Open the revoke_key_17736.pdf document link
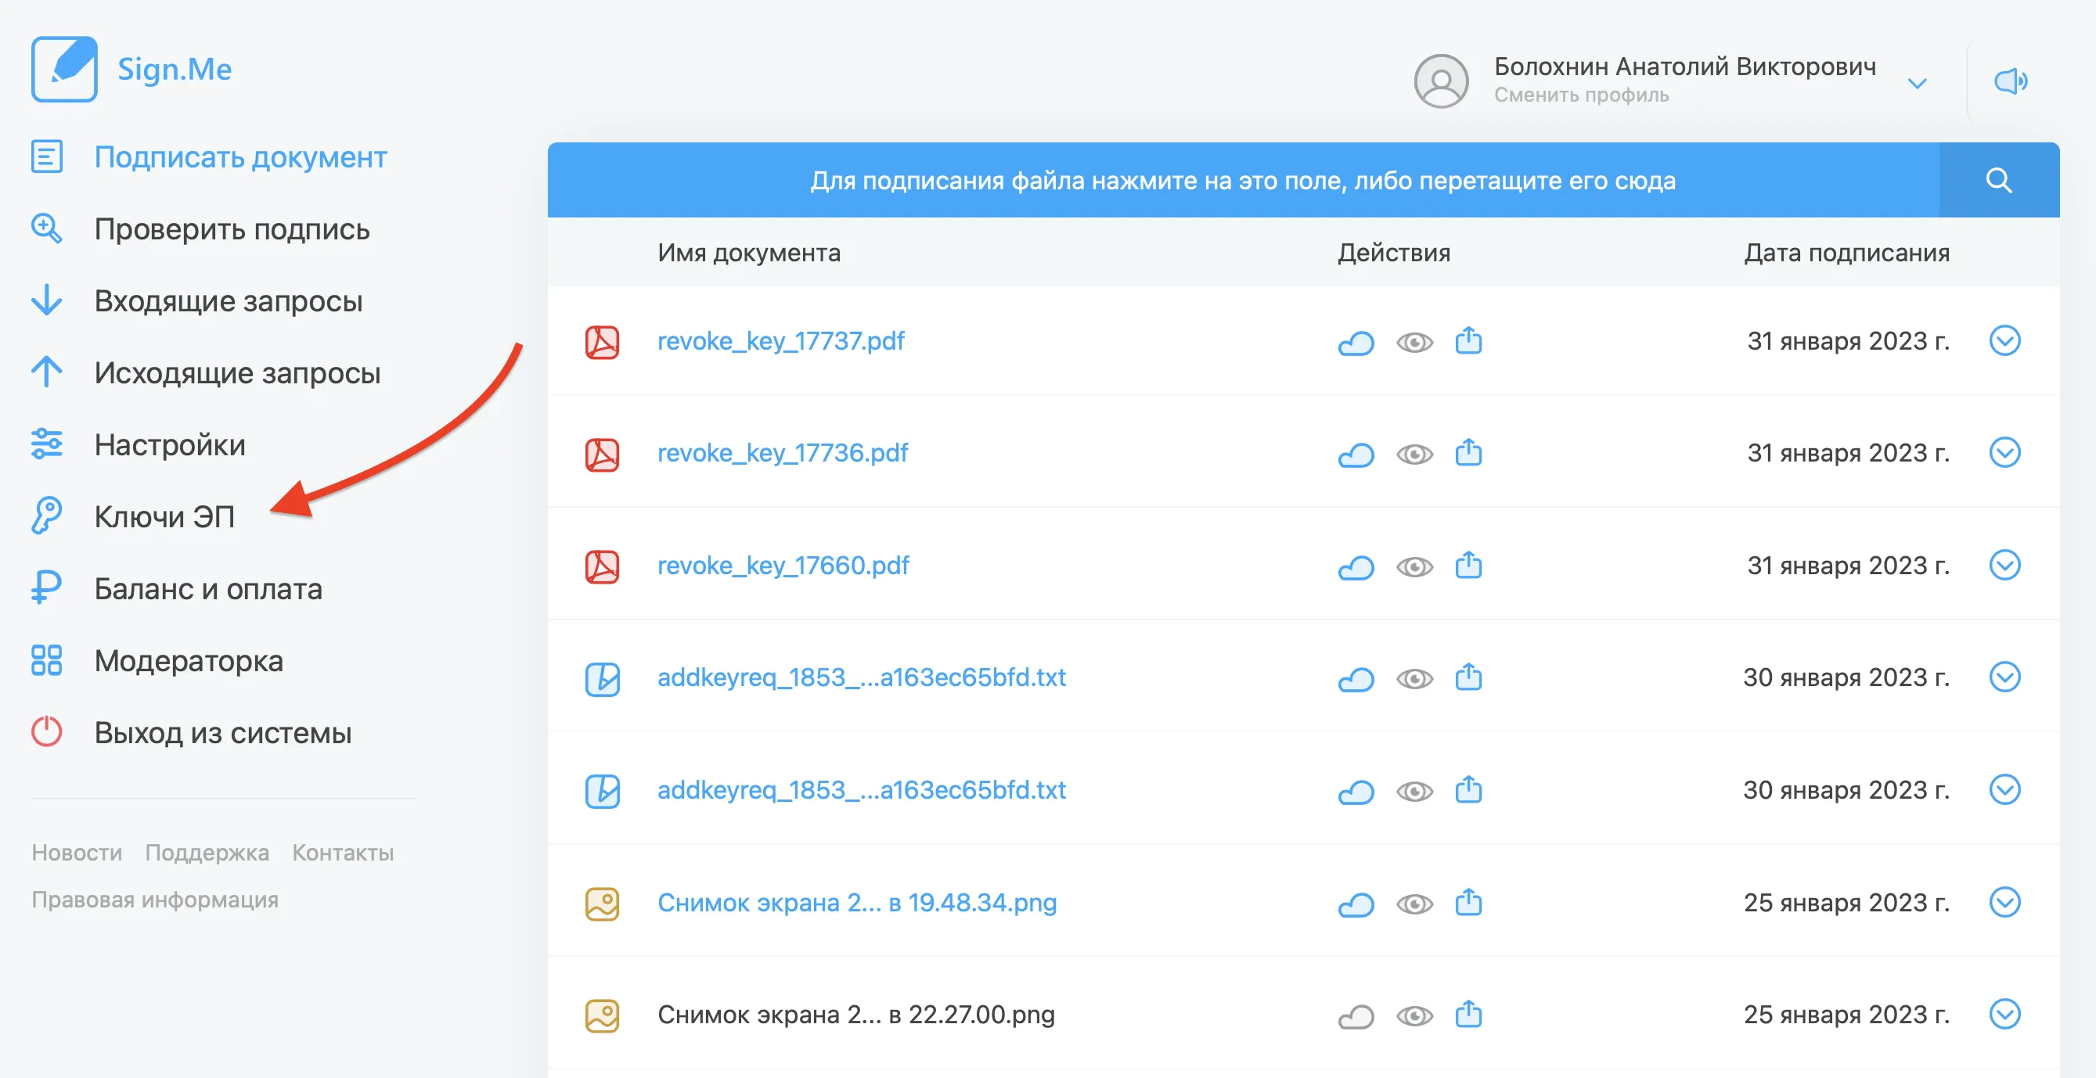This screenshot has width=2096, height=1078. coord(782,452)
